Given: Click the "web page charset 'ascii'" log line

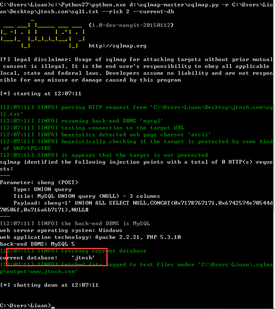Looking at the screenshot, I should point(105,135).
